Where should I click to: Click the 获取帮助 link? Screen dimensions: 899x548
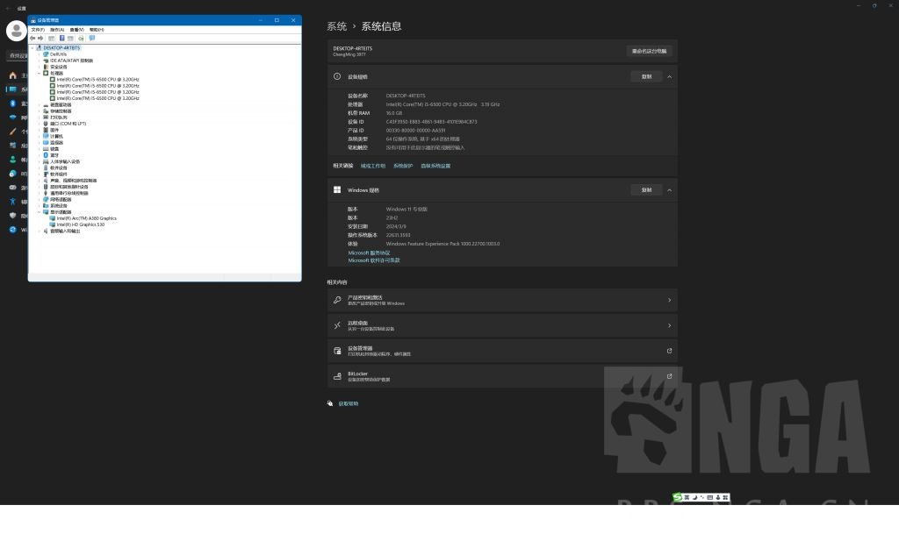click(x=349, y=404)
